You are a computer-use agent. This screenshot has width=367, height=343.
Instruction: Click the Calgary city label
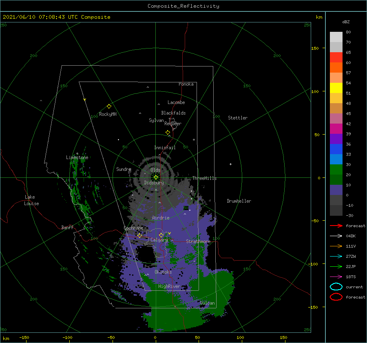click(159, 240)
